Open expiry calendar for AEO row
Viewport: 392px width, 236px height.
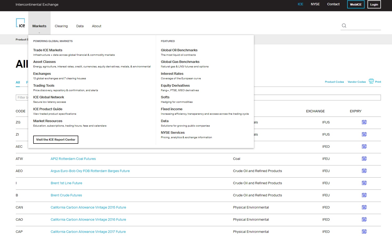click(364, 171)
